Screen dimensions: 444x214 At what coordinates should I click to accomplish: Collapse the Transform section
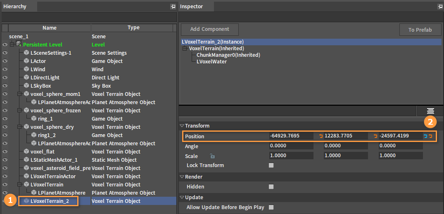tap(182, 126)
